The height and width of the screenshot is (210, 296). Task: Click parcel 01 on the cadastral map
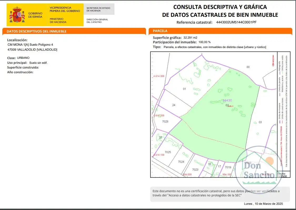(x=184, y=89)
